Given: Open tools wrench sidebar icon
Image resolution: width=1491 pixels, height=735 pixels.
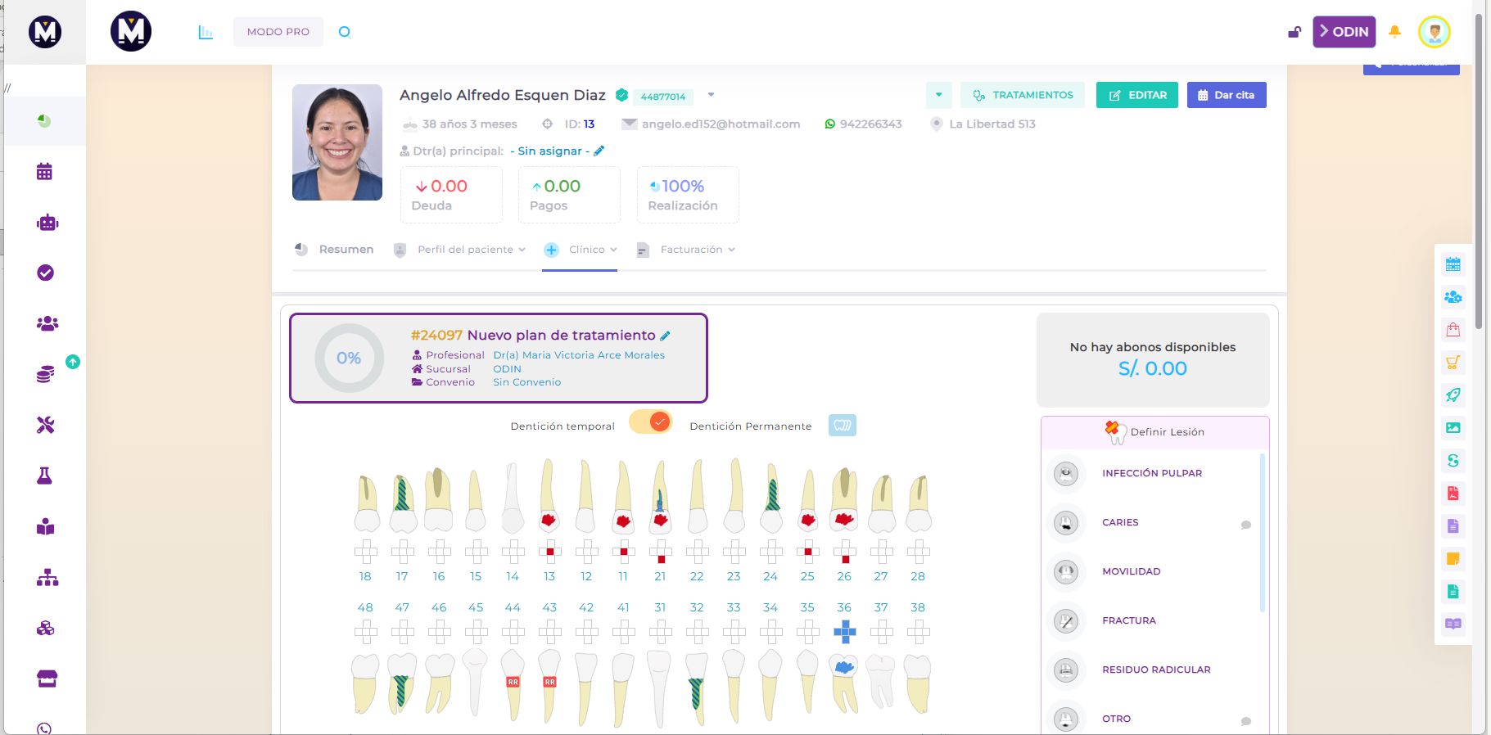Looking at the screenshot, I should pos(46,425).
